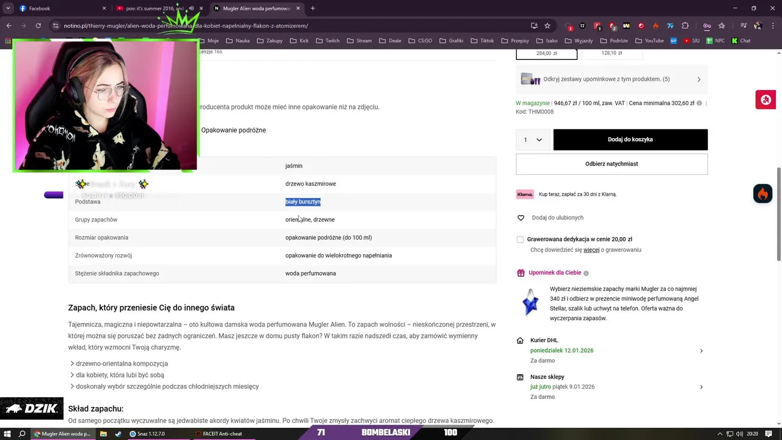The height and width of the screenshot is (440, 782).
Task: Click the page vertical scrollbar thumb
Action: click(x=778, y=214)
